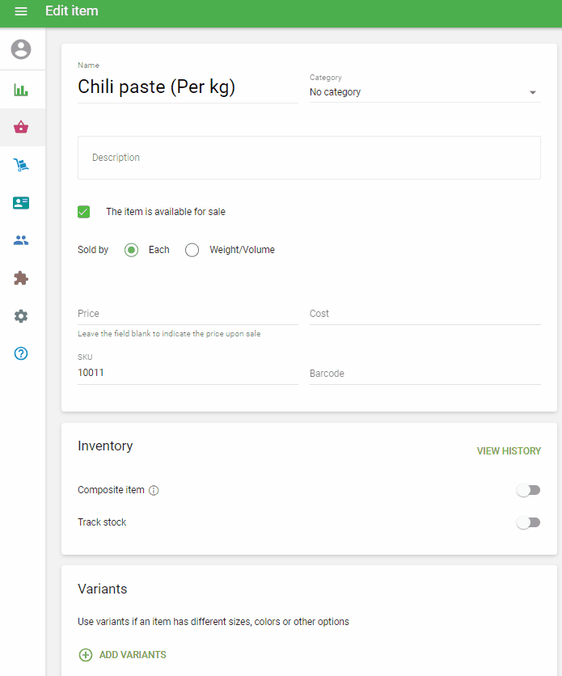Open the Reports bar chart icon
562x676 pixels.
click(21, 90)
